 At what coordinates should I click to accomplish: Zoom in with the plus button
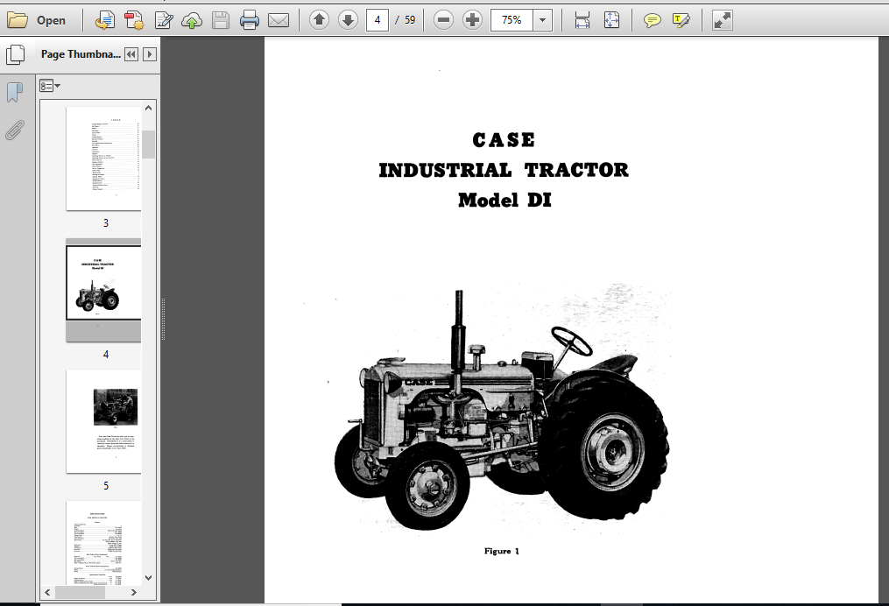pyautogui.click(x=472, y=20)
